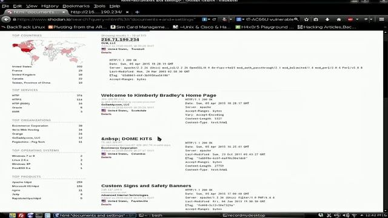Viewport: 388px width, 218px height.
Task: Bookmark this page with the star icon
Action: tap(306, 19)
